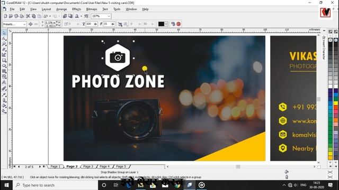Expand the Application launcher dropdown arrow

pos(81,16)
